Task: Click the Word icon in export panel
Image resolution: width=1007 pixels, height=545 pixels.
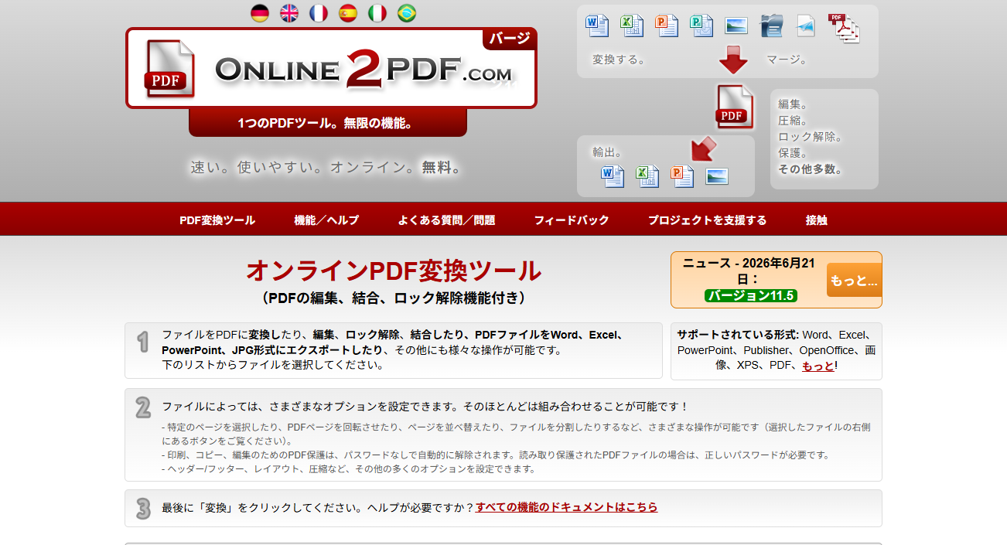Action: (613, 176)
